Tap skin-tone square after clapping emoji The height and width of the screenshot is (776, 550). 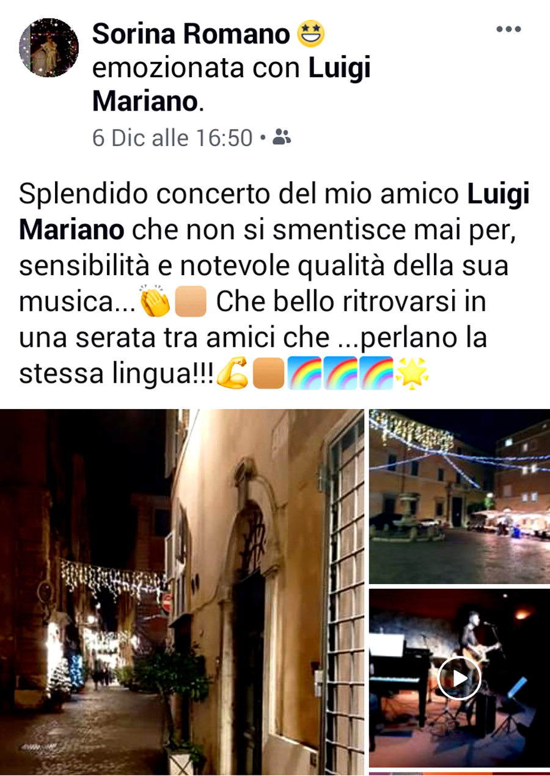pos(190,302)
